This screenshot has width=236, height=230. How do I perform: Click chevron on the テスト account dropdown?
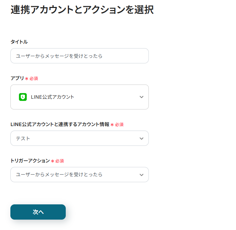(x=141, y=139)
